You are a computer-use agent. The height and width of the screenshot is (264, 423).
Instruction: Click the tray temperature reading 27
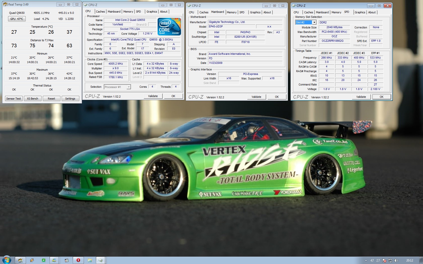pos(378,260)
